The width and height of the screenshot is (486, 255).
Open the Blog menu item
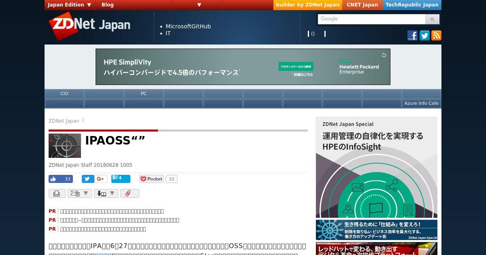tap(108, 5)
